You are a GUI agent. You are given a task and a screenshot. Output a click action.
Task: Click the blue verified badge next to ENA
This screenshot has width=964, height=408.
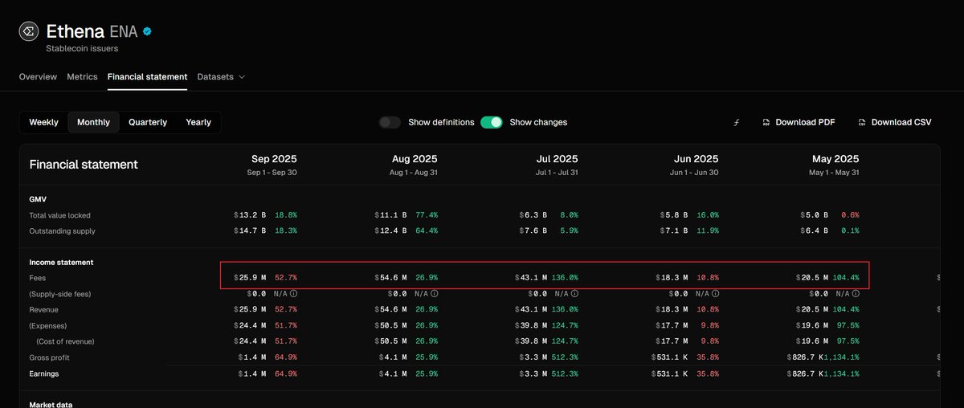coord(147,32)
